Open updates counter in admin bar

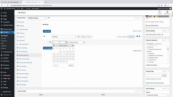pyautogui.click(x=18, y=8)
